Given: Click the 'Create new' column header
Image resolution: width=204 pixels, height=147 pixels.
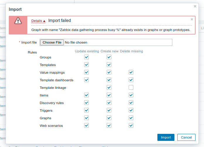Looking at the screenshot, I should tap(109, 51).
